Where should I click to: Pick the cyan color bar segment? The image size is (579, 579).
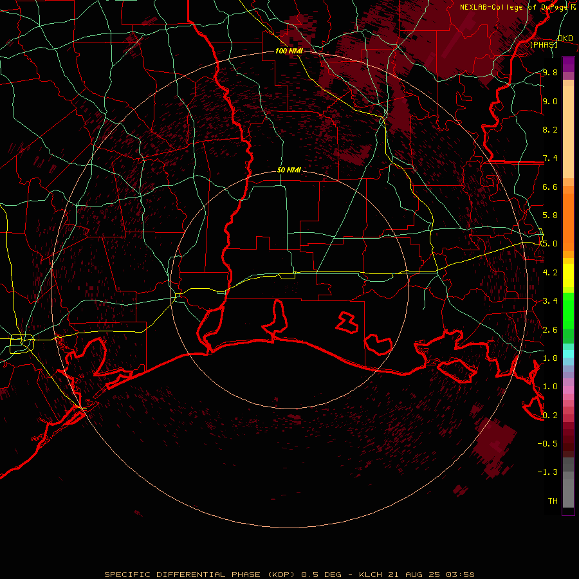click(x=568, y=354)
